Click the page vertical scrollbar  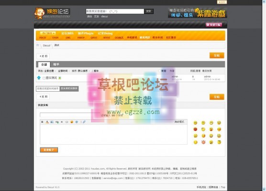coord(264,95)
